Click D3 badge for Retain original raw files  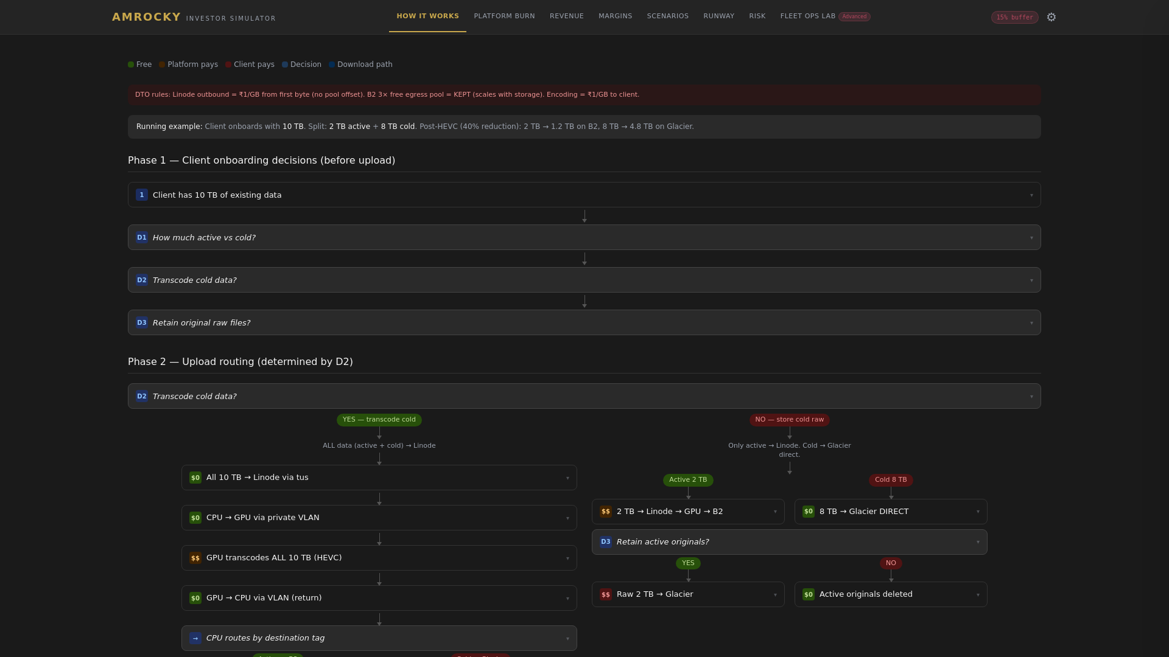point(142,322)
